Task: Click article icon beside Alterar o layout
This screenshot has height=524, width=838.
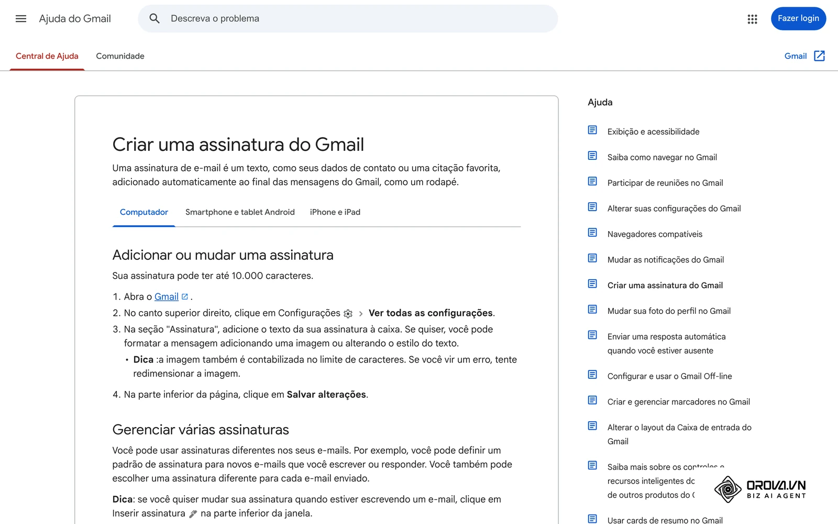Action: pyautogui.click(x=592, y=426)
